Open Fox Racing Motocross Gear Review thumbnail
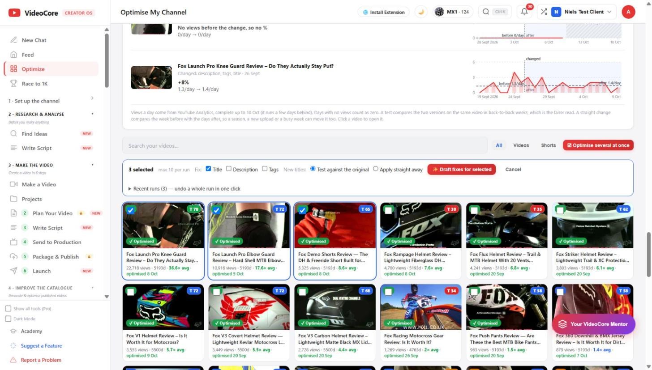Screen dimensions: 652x370 420,307
